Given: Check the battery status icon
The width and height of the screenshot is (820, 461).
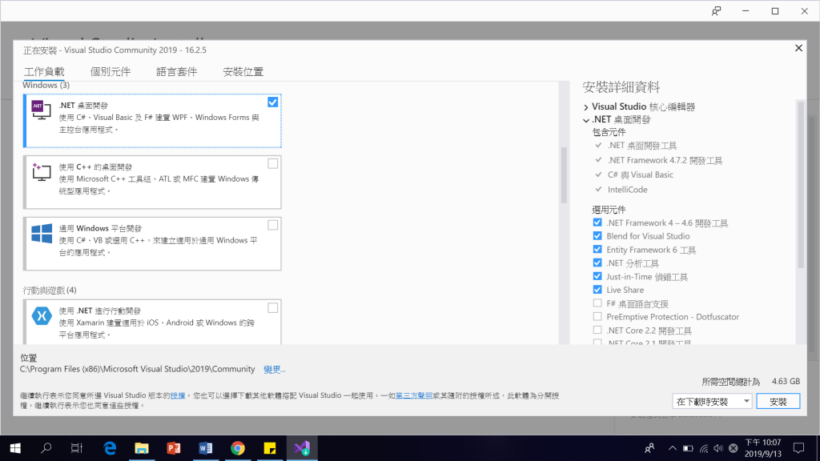Looking at the screenshot, I should pos(688,448).
